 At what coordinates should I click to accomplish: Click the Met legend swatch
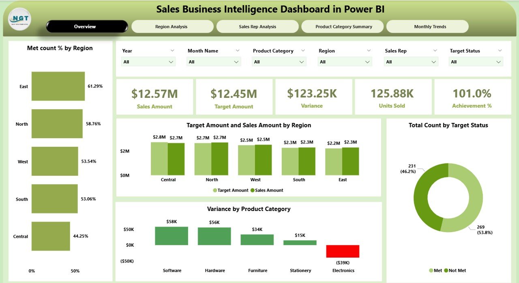431,270
